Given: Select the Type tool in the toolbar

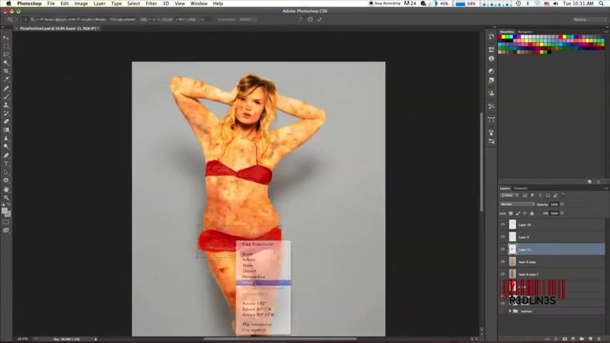Looking at the screenshot, I should coord(6,163).
